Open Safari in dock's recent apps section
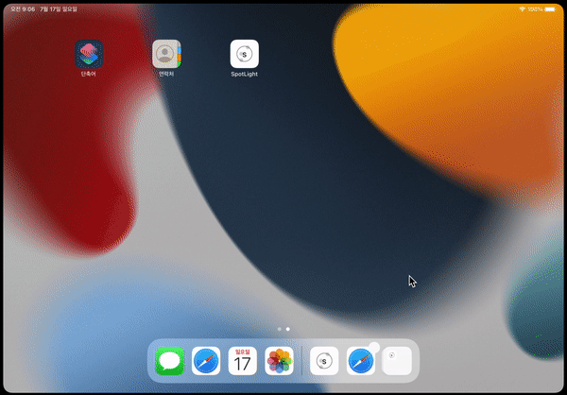The width and height of the screenshot is (567, 395). click(x=361, y=361)
